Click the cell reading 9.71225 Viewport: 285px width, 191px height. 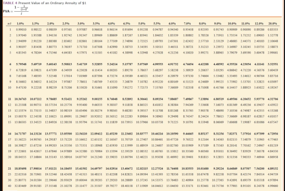coord(173,122)
